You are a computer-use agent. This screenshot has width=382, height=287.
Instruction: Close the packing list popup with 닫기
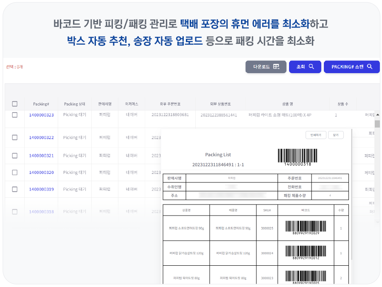point(336,135)
